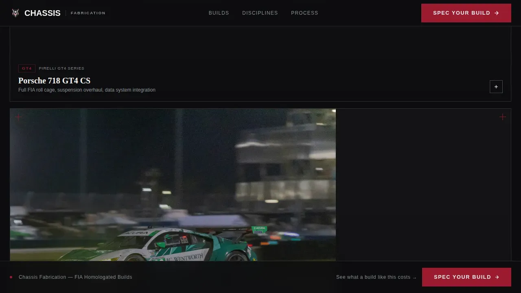Open the Builds menu item
This screenshot has height=293, width=521.
pyautogui.click(x=219, y=13)
